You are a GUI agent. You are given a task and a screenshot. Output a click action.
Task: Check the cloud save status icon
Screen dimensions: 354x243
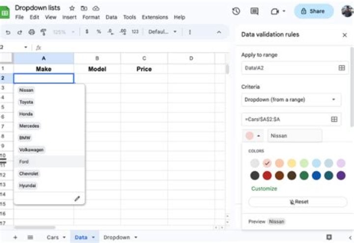pos(96,8)
